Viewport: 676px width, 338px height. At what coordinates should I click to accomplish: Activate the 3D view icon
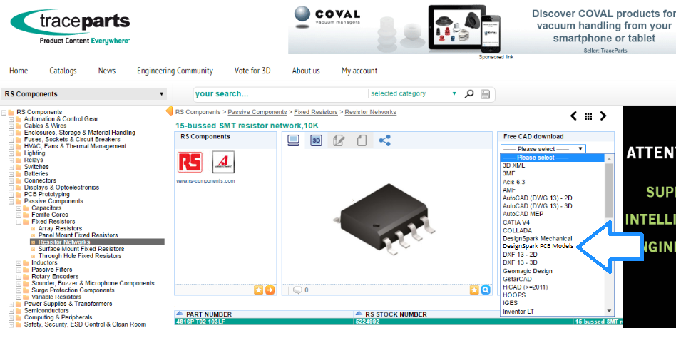point(317,140)
